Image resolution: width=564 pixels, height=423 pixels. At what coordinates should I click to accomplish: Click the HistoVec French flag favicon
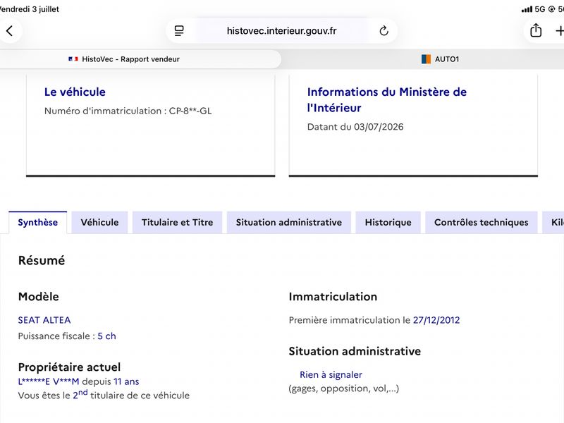point(73,59)
